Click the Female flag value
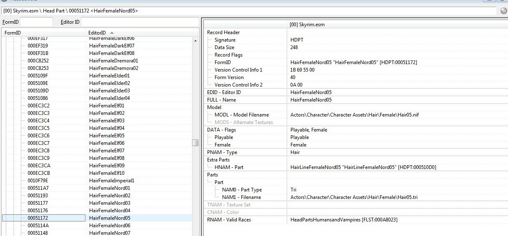508x236 pixels. point(298,145)
